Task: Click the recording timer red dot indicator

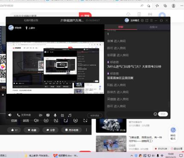Action: pos(156,149)
